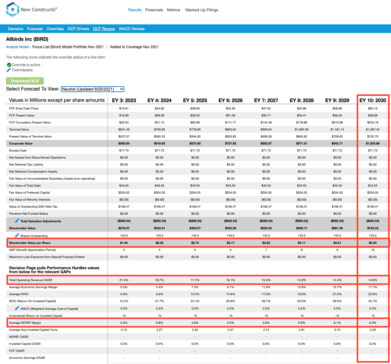Switch to the WACC Review tab
The height and width of the screenshot is (364, 391).
pyautogui.click(x=132, y=29)
